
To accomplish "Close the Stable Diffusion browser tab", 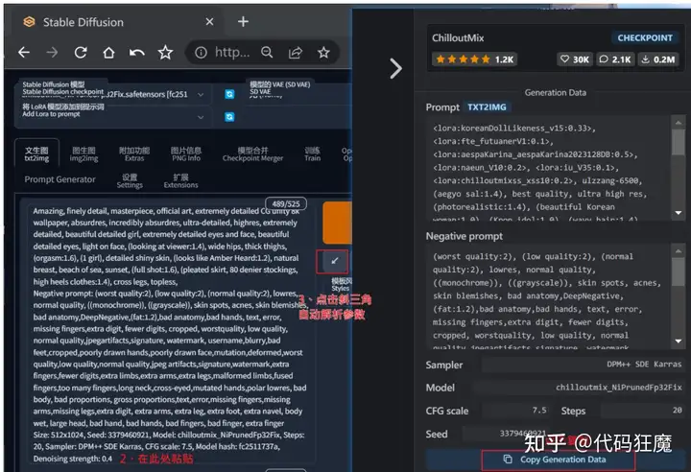I will 210,22.
